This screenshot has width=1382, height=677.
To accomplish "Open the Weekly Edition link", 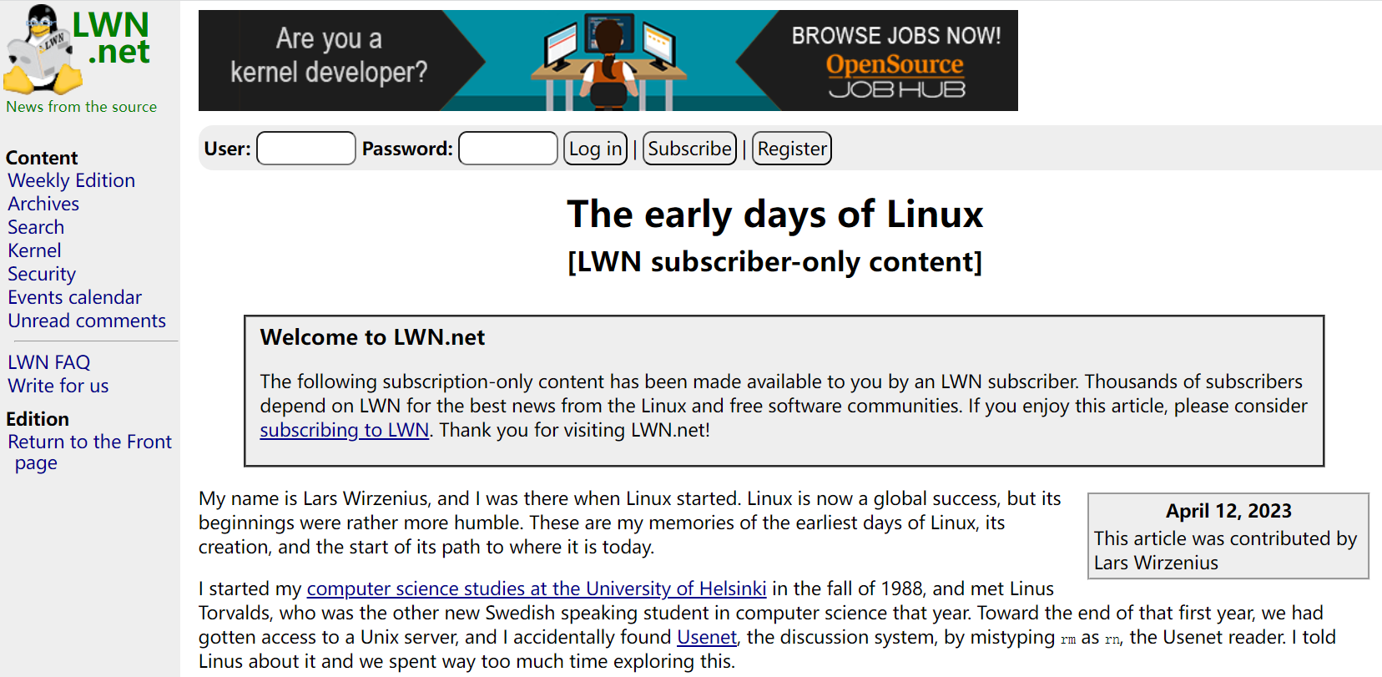I will point(71,181).
